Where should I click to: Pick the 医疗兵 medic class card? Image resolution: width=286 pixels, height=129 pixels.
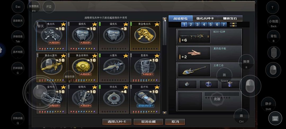click(x=145, y=99)
